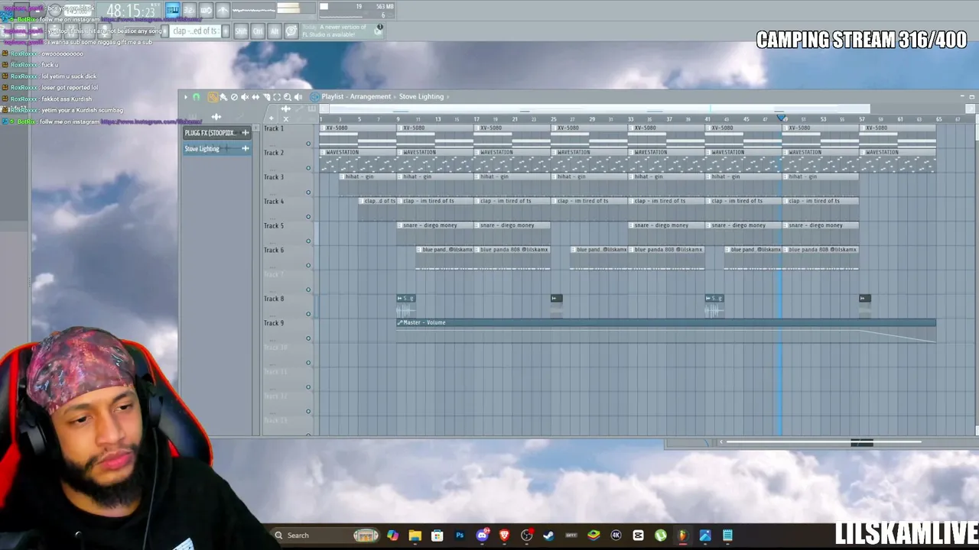Select the Draw pencil tool in playlist
This screenshot has height=550, width=979.
[x=213, y=97]
